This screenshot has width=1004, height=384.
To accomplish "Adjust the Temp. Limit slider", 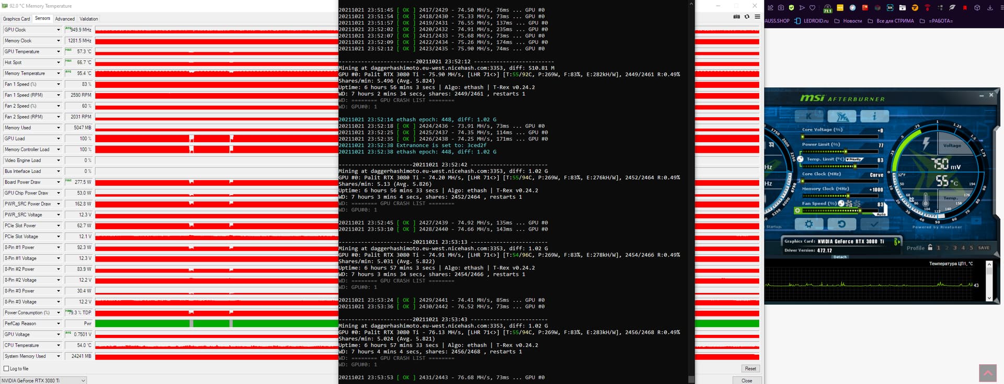I will 840,166.
